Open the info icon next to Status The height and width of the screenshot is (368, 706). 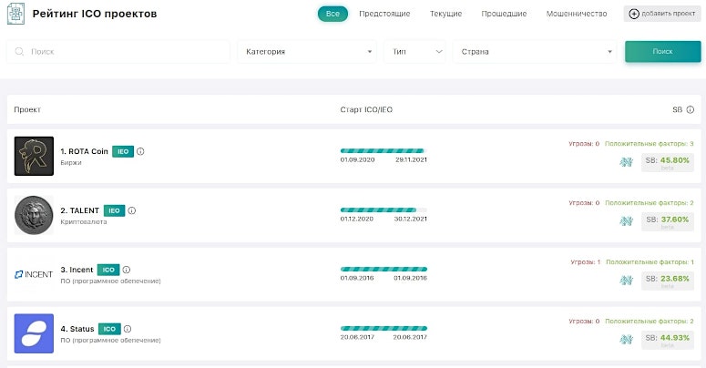click(128, 329)
